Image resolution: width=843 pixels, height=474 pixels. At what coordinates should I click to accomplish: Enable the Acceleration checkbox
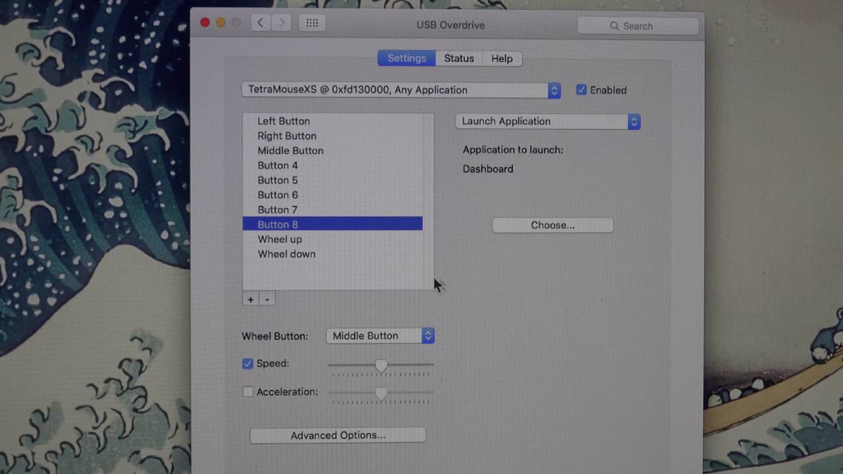(x=248, y=392)
